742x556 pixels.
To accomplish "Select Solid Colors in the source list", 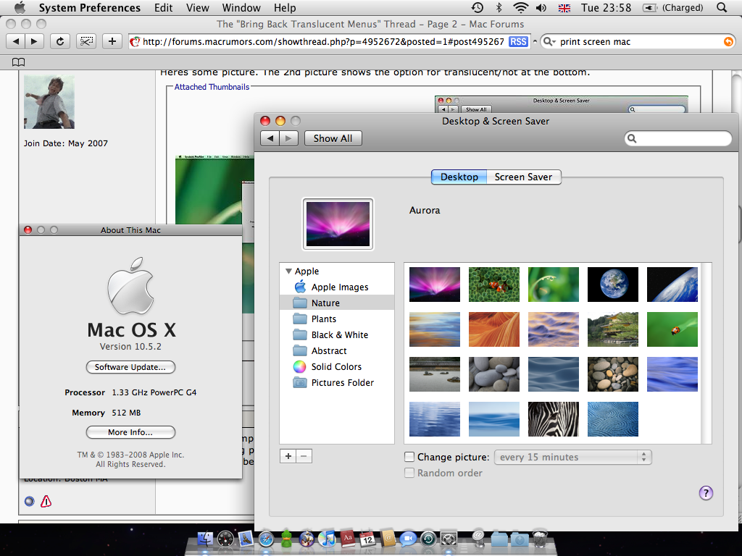I will click(336, 366).
